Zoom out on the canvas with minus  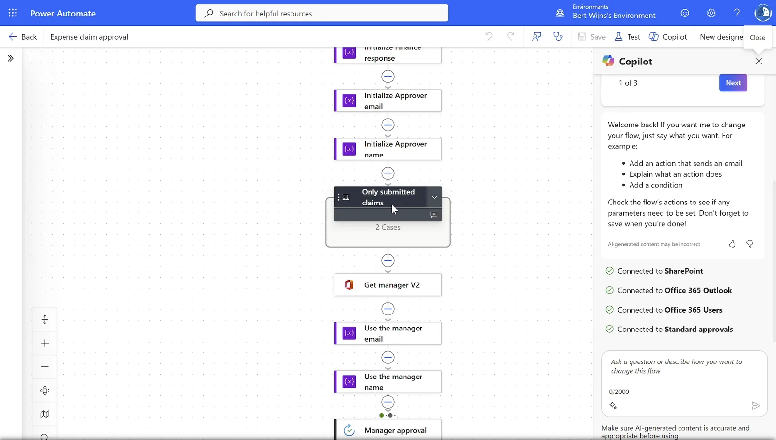point(45,367)
